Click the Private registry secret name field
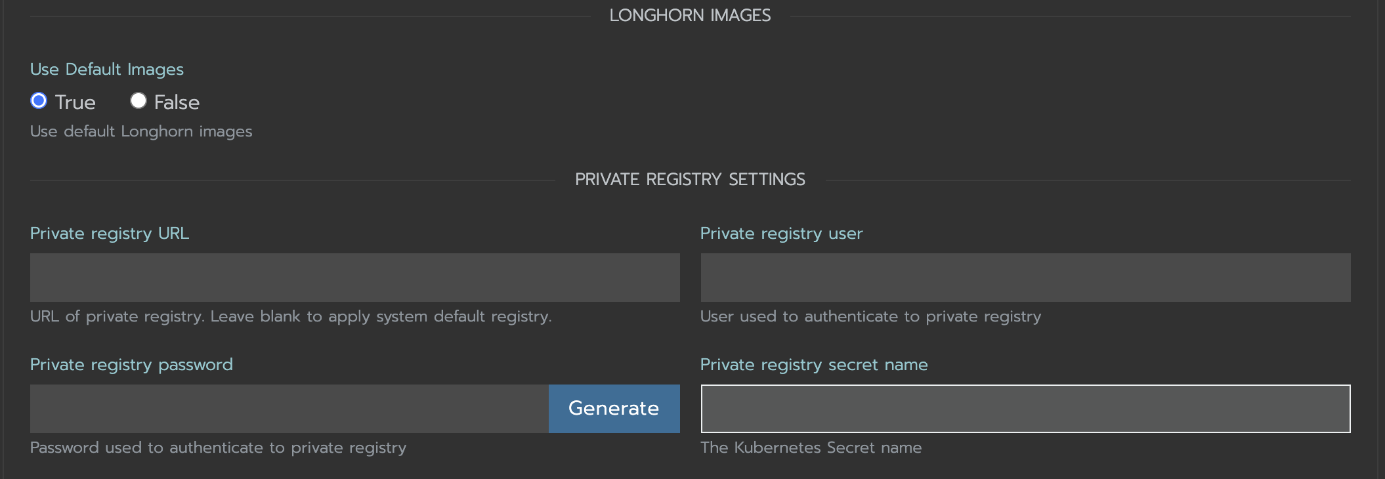 [x=1025, y=409]
